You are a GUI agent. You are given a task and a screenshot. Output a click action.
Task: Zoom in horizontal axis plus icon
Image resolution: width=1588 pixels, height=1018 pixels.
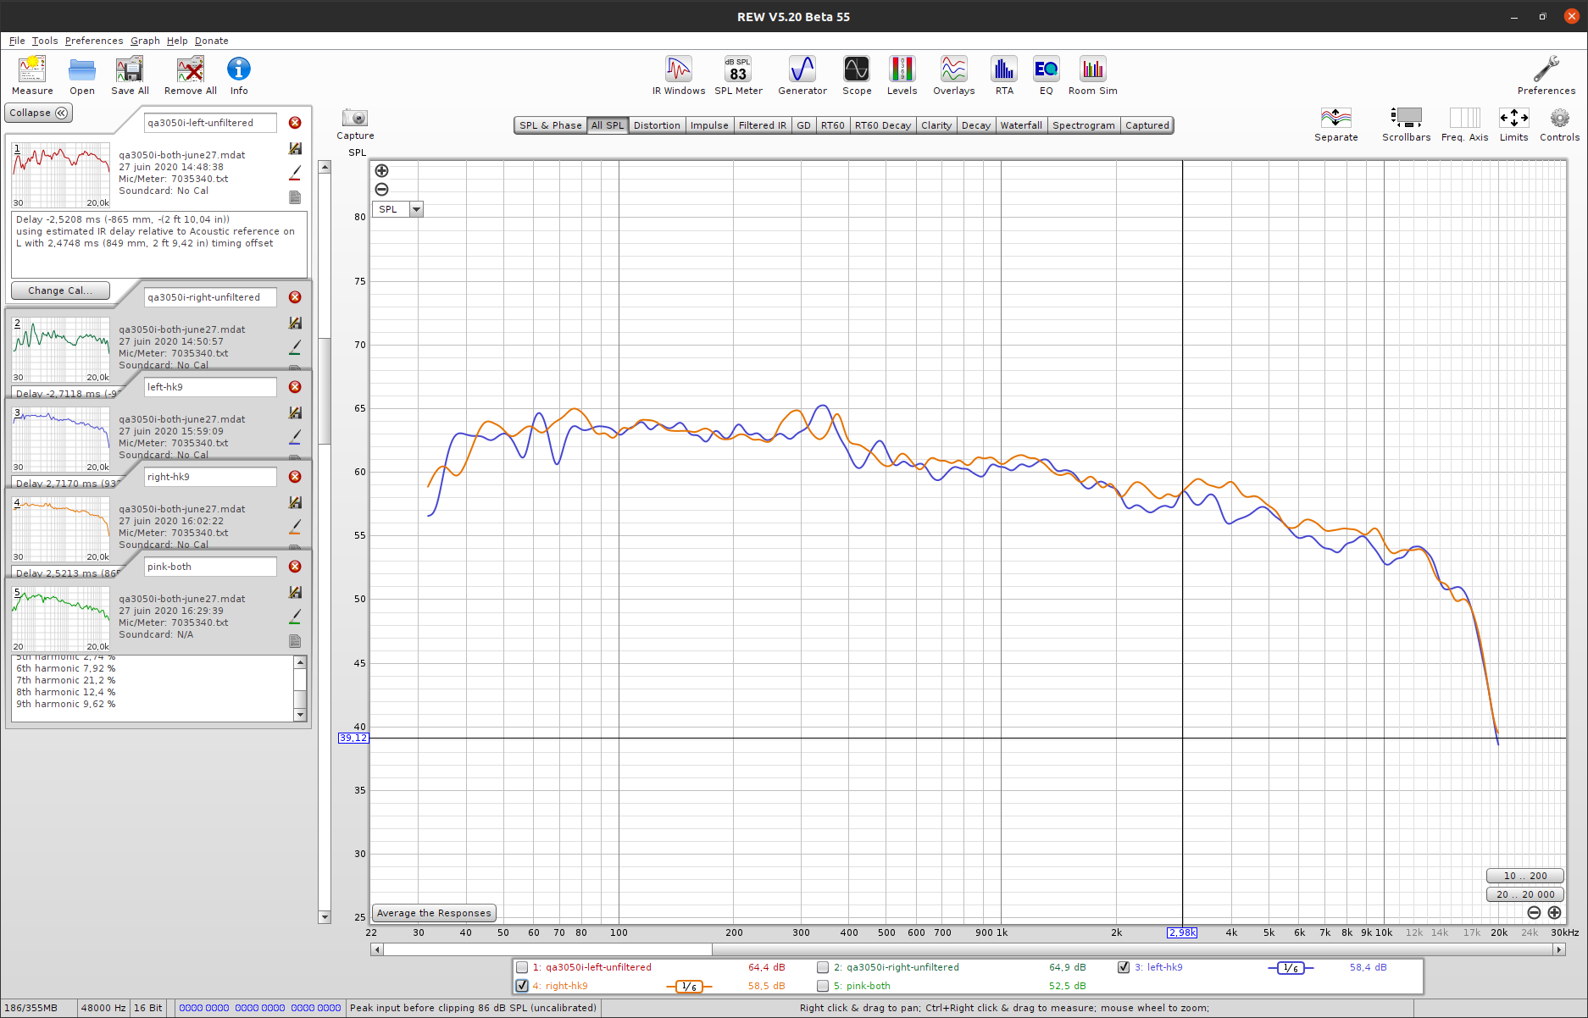click(1554, 913)
